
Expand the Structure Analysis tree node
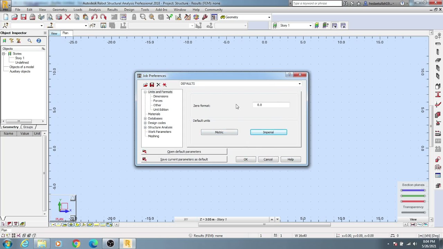tap(145, 128)
